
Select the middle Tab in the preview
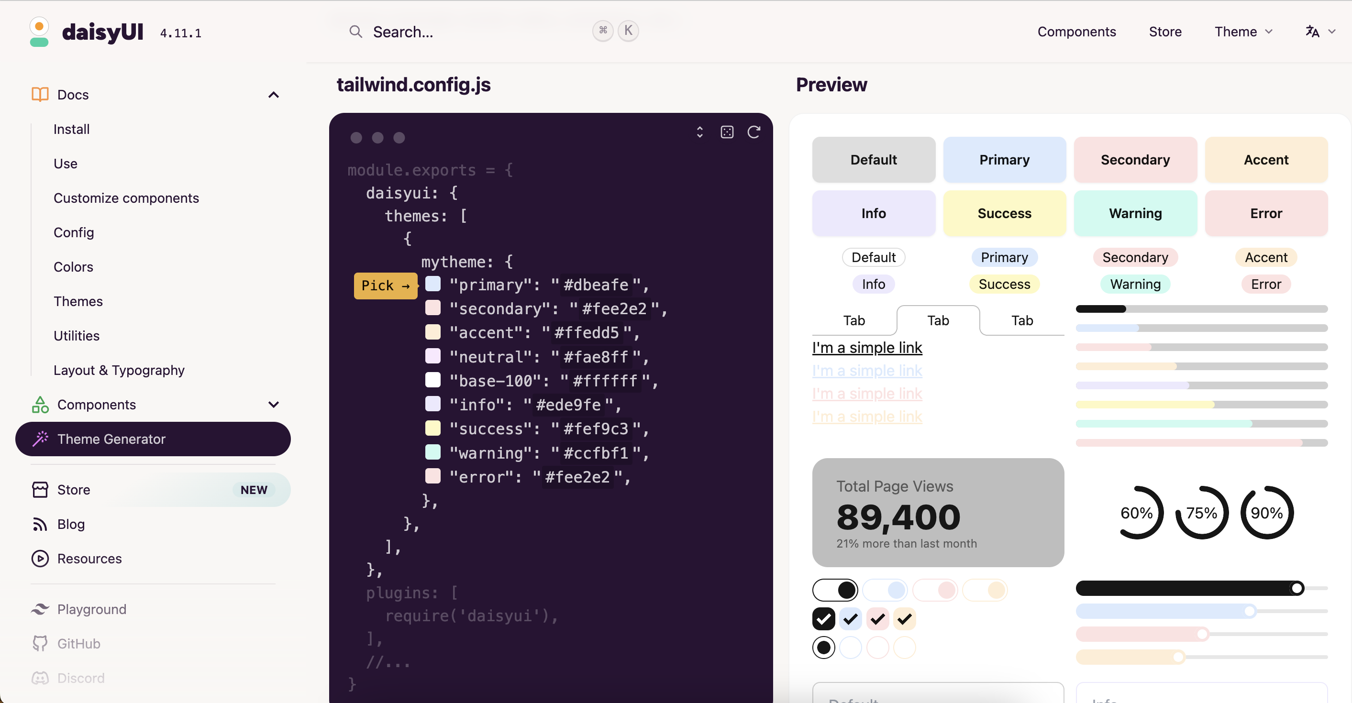point(938,320)
